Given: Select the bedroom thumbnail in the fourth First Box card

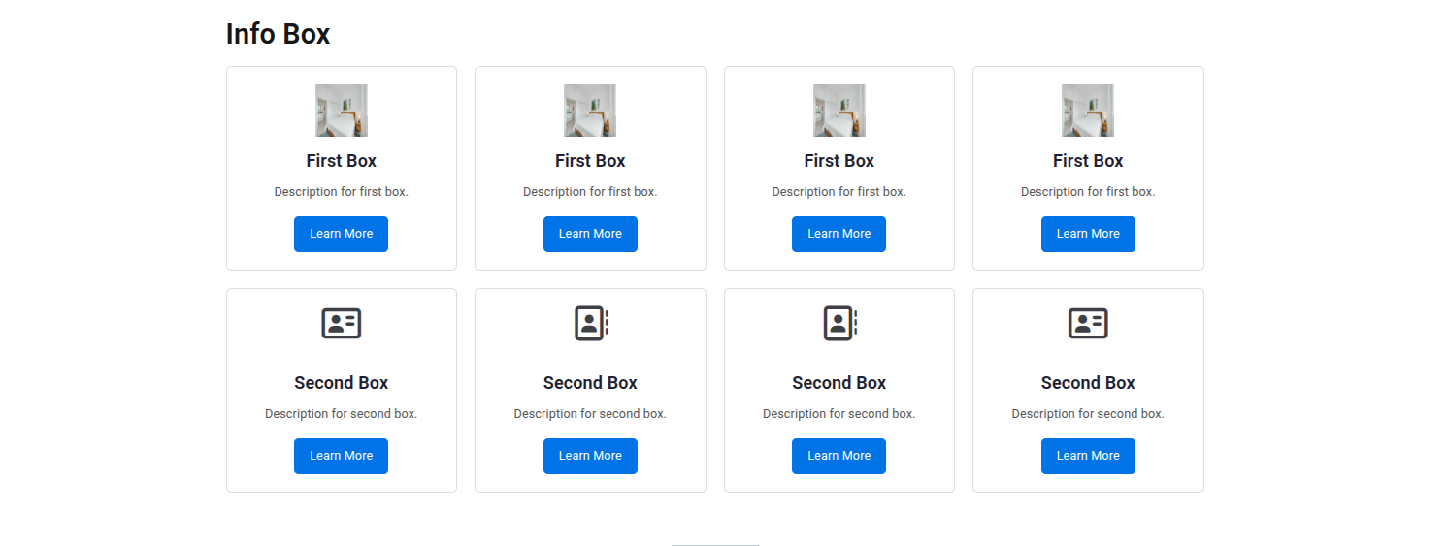Looking at the screenshot, I should 1088,111.
